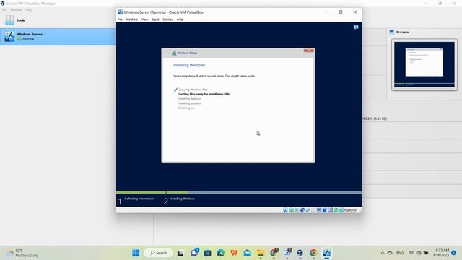Open the notification center badge

tap(454, 253)
